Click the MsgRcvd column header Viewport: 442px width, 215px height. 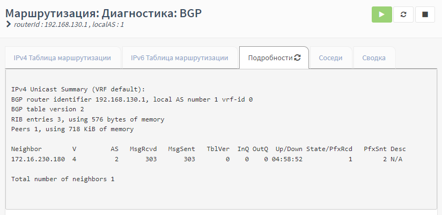143,148
